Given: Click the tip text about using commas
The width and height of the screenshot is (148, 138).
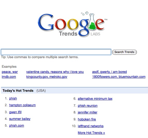Looking at the screenshot, I should [x=40, y=57].
